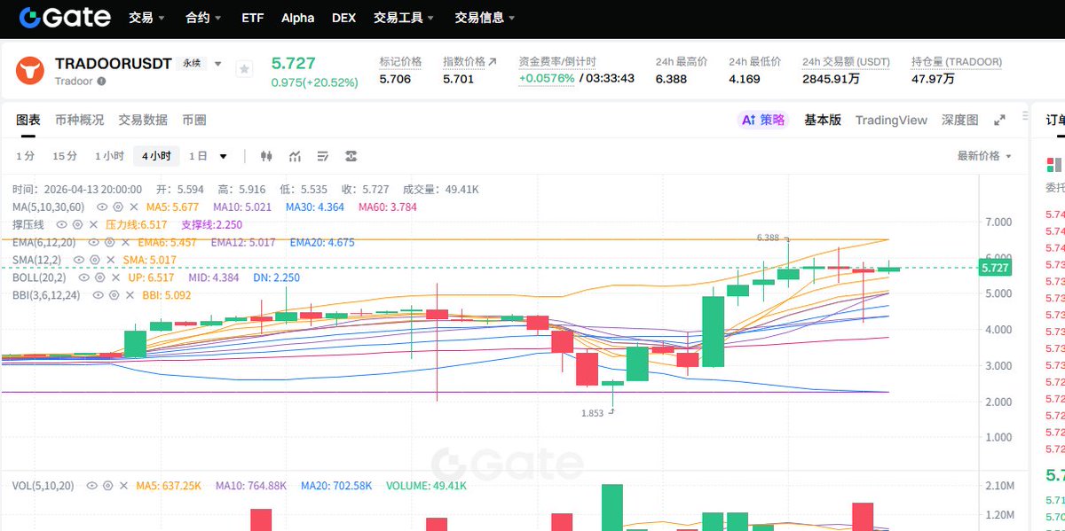Open the 交易工具 dropdown menu
The width and height of the screenshot is (1065, 531).
pyautogui.click(x=404, y=18)
